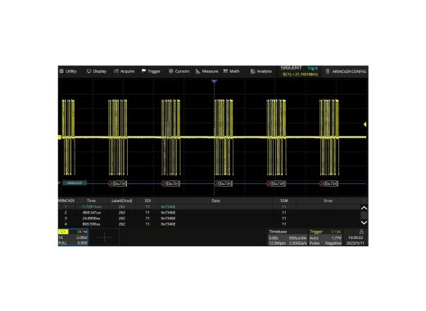The width and height of the screenshot is (426, 311).
Task: Click the 500us/div timebase value
Action: (297, 238)
